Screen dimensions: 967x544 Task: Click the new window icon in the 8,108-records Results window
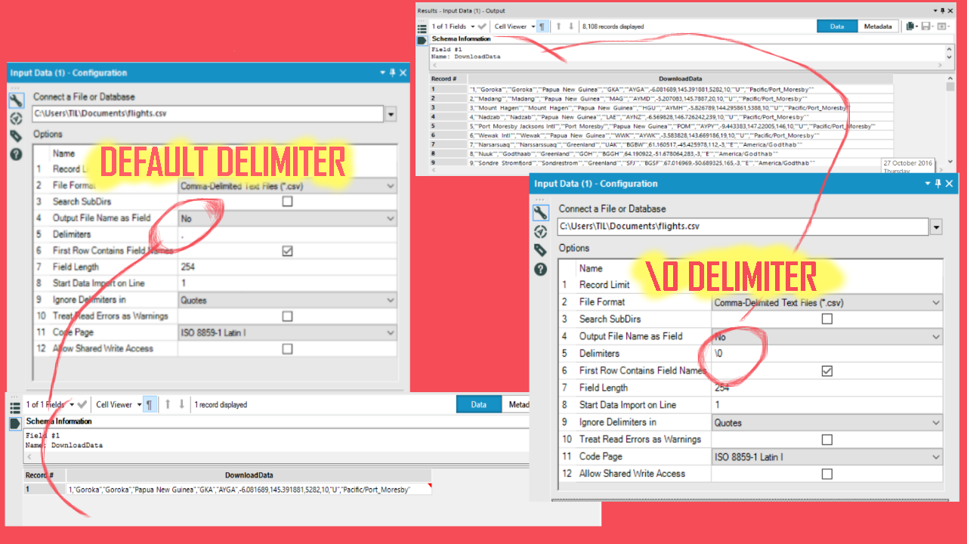tap(942, 26)
